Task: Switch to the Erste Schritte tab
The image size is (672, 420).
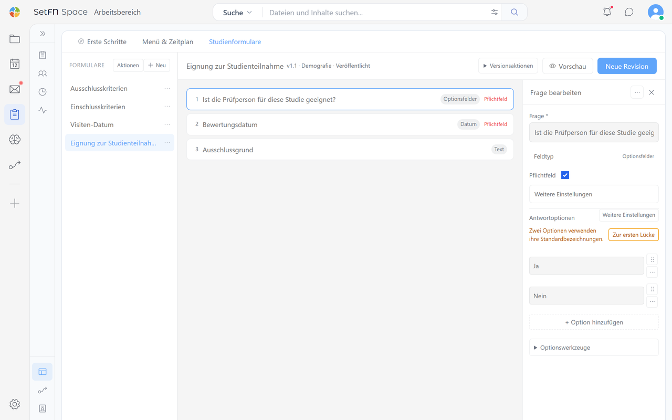Action: tap(102, 41)
